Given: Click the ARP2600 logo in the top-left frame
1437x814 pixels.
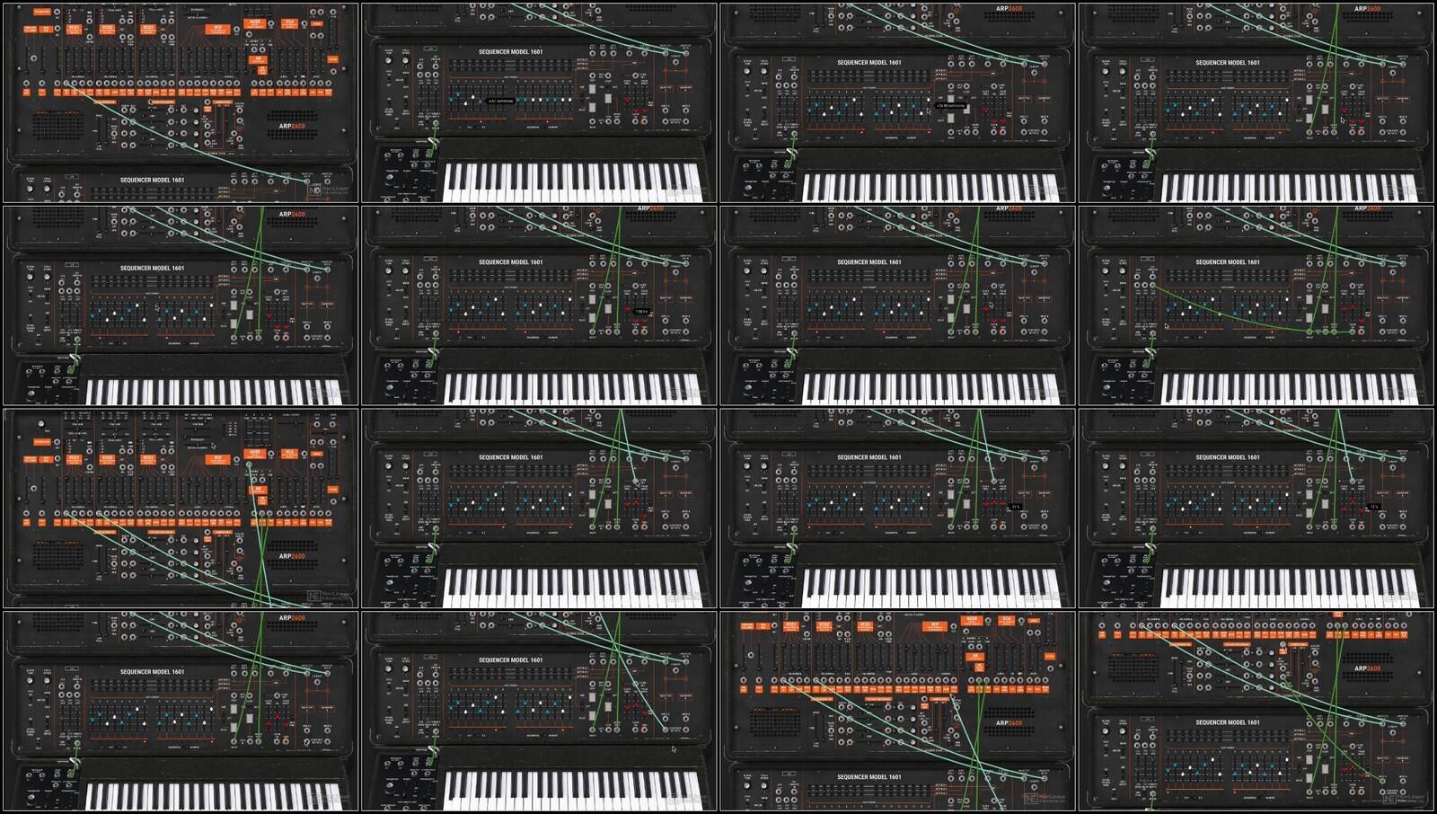Looking at the screenshot, I should [x=292, y=127].
